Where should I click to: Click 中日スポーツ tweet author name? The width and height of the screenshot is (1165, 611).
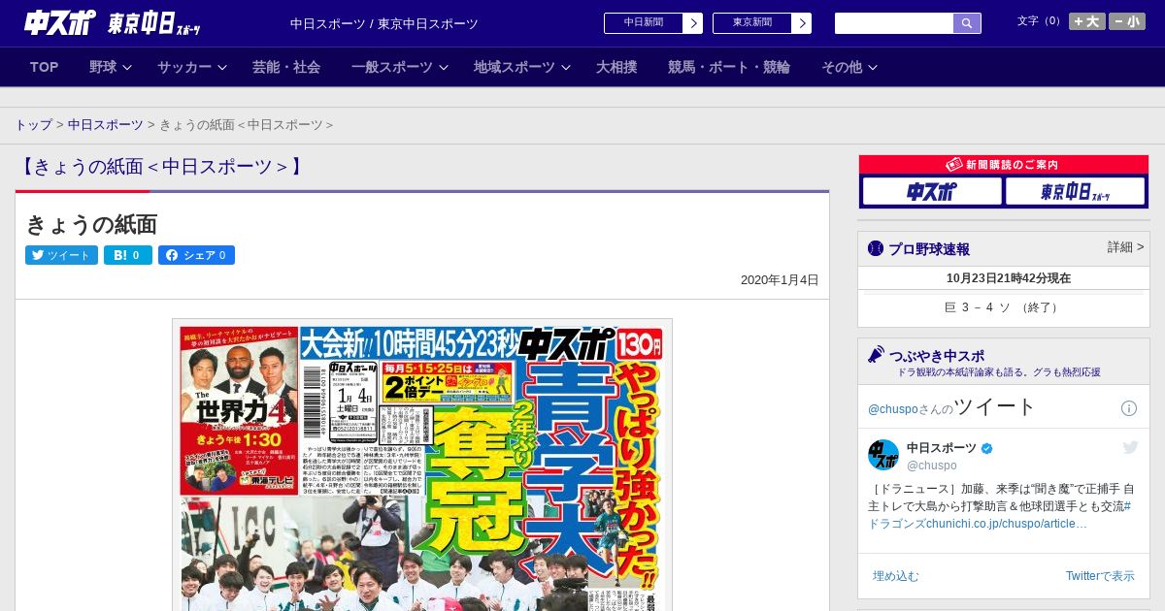(x=942, y=447)
